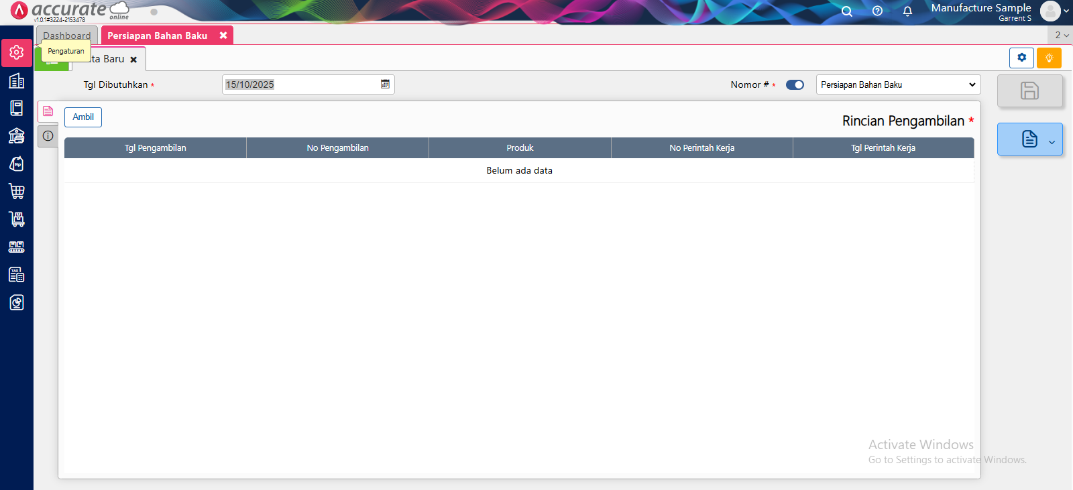The image size is (1073, 490).
Task: Switch to the Dashboard tab
Action: pos(66,36)
